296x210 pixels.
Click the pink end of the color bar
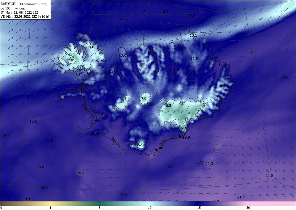click(x=272, y=203)
